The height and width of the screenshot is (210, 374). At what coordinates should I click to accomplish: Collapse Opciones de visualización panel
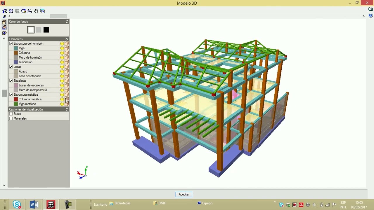67,109
